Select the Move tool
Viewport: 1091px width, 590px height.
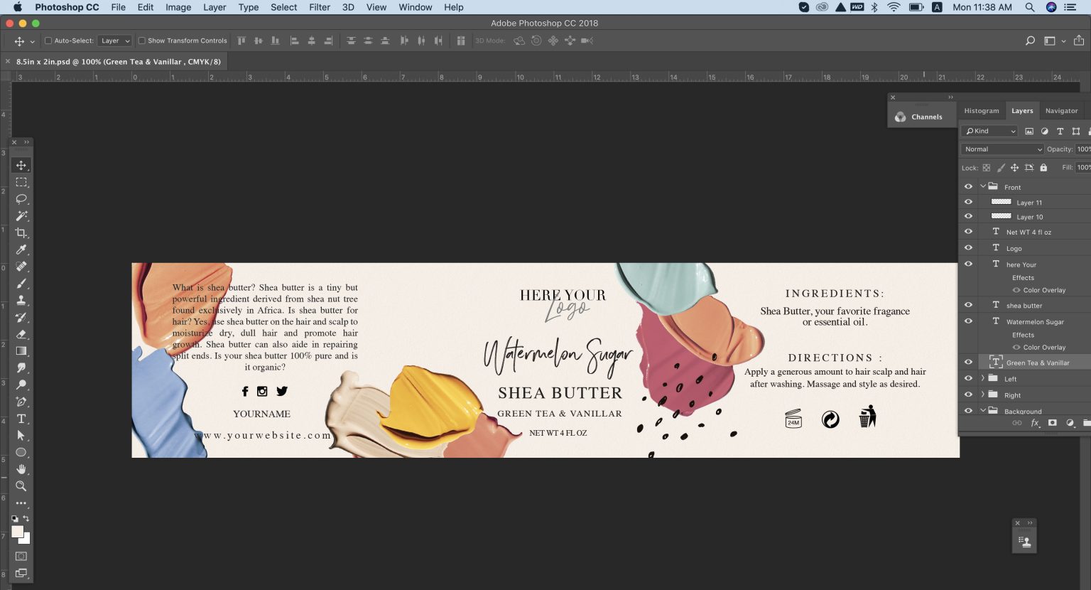click(x=21, y=165)
